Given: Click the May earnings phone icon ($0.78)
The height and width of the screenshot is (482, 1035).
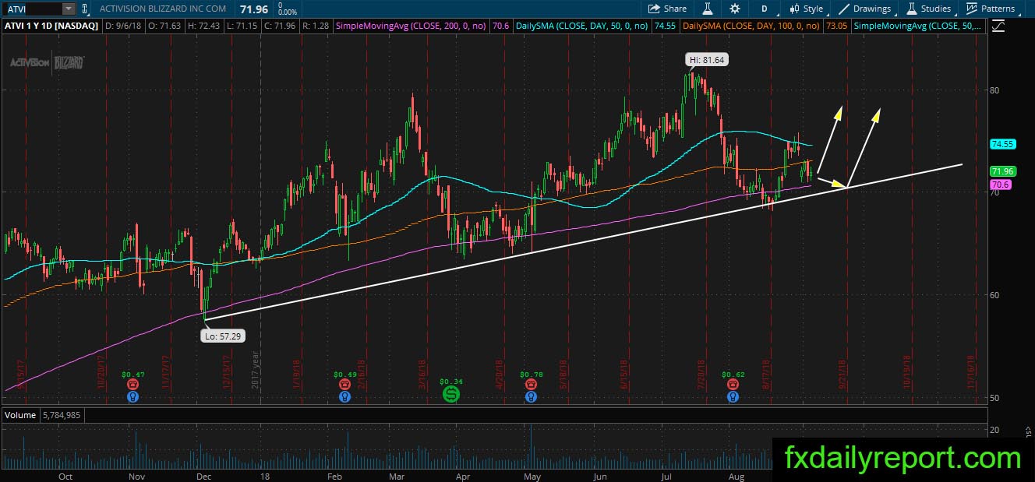Looking at the screenshot, I should pos(531,385).
